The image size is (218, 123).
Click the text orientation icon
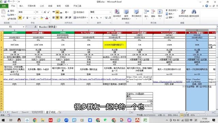[x=66, y=12]
